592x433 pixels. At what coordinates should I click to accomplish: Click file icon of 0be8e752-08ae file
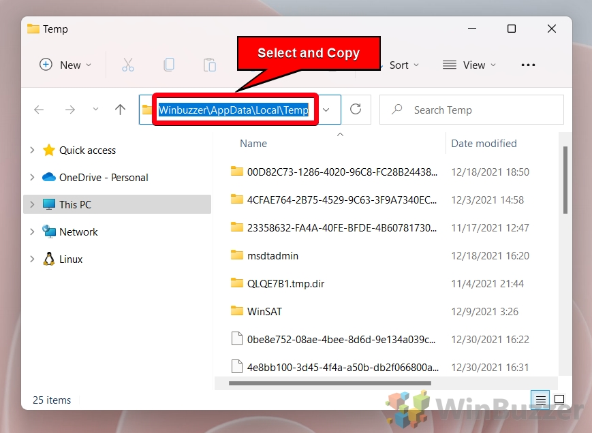tap(236, 338)
